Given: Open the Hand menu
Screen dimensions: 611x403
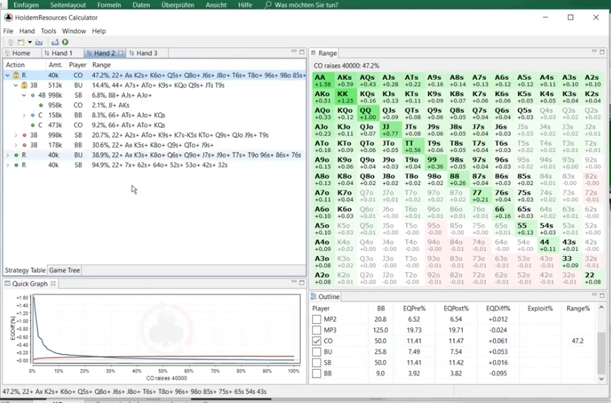Looking at the screenshot, I should (27, 31).
